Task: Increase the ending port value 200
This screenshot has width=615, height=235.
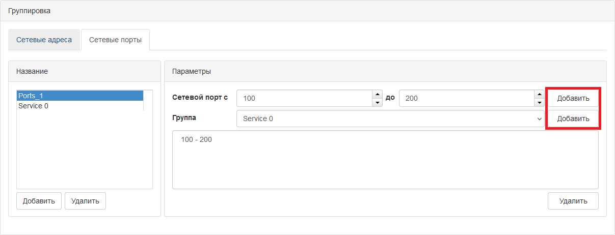Action: 540,94
